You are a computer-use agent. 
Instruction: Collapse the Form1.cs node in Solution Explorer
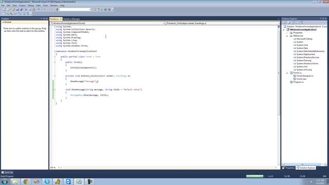(x=287, y=73)
